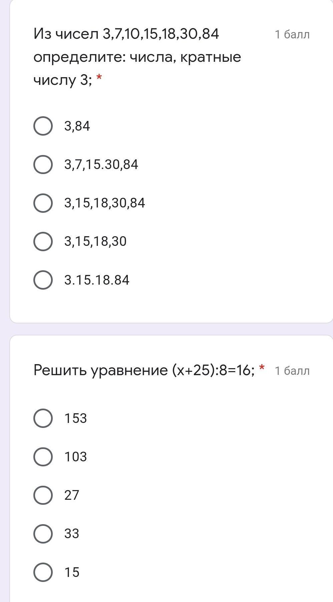Viewport: 333px width, 602px height.
Task: Click the label text "3,15,18,30,84"
Action: (x=104, y=203)
